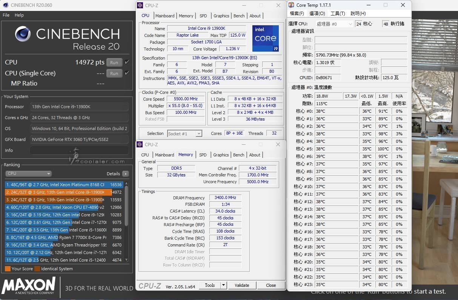
Task: Click the CPU-Z icon in Memory window title
Action: pos(140,144)
